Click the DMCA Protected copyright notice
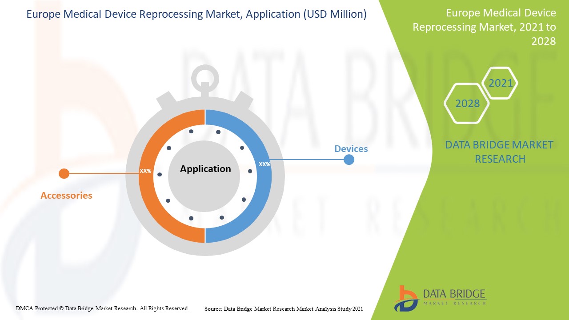 [102, 308]
